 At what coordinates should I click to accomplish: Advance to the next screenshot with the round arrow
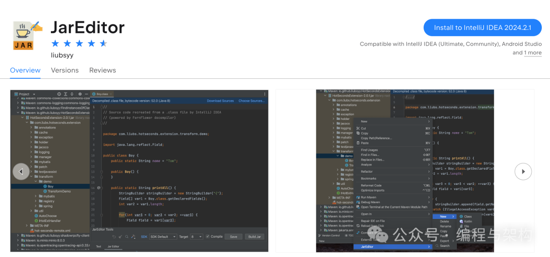tap(523, 172)
